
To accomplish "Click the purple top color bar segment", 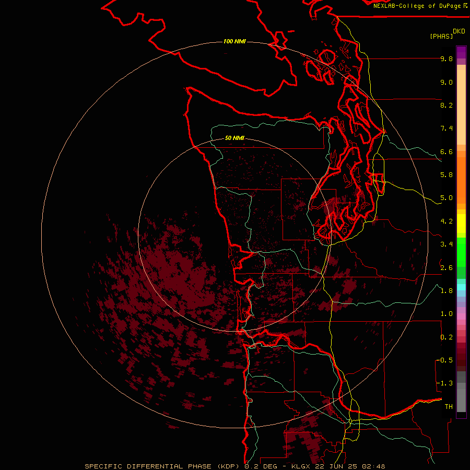I will click(x=461, y=52).
